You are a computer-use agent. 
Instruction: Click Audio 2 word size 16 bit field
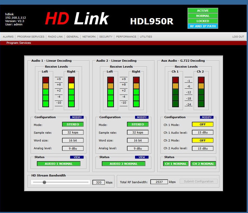(138, 140)
